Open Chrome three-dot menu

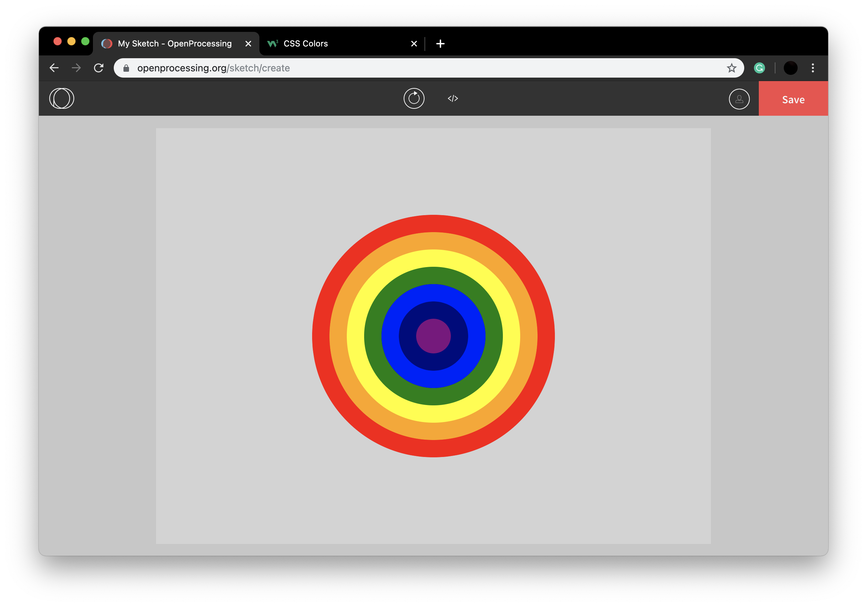(x=813, y=68)
